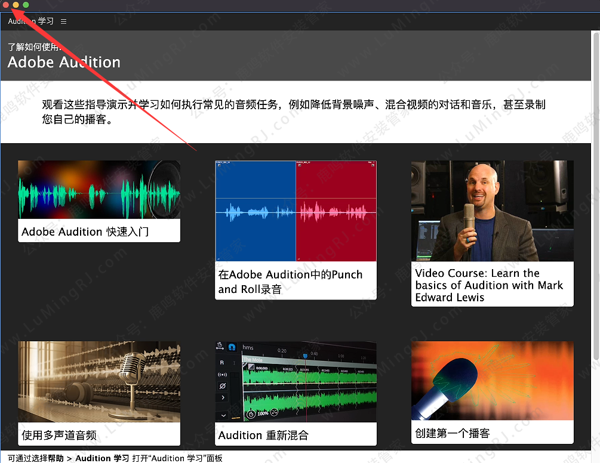Close the window with the red button
Image resolution: width=600 pixels, height=463 pixels.
tap(6, 5)
